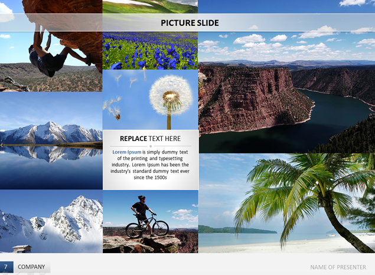Click the mountain bike in the photo
The image size is (375, 275).
coord(147,226)
